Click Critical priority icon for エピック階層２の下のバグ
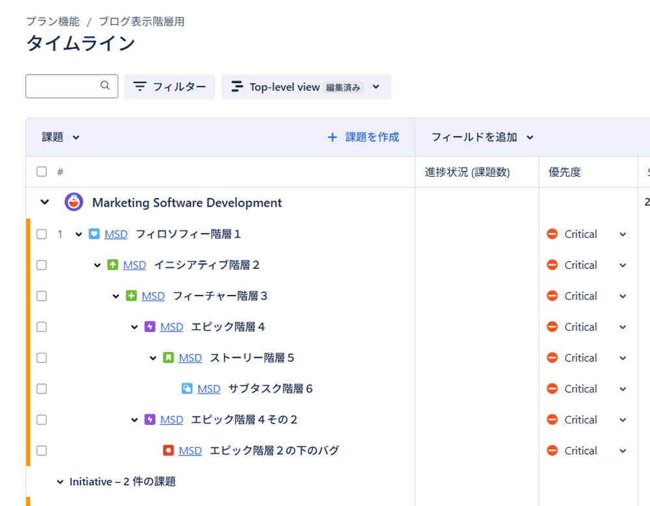The width and height of the screenshot is (650, 506). (x=552, y=451)
